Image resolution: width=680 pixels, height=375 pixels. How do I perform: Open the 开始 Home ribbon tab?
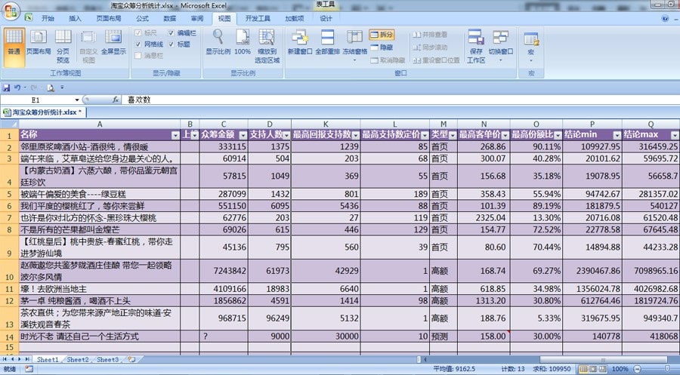[x=48, y=18]
